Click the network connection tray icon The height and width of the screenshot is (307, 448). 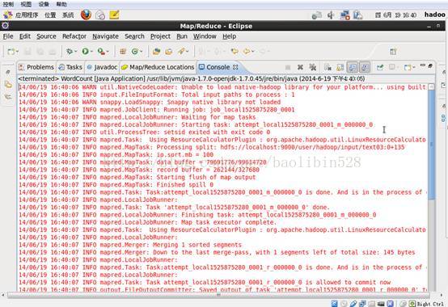[344, 15]
